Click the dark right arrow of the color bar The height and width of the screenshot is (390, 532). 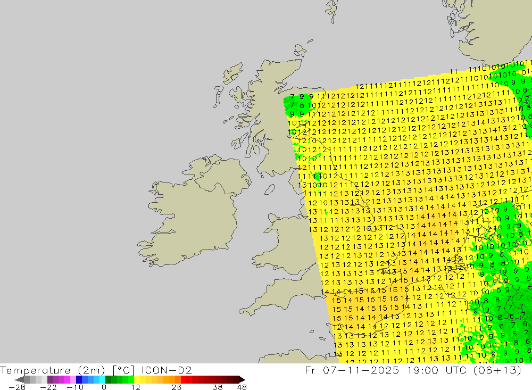pyautogui.click(x=242, y=380)
